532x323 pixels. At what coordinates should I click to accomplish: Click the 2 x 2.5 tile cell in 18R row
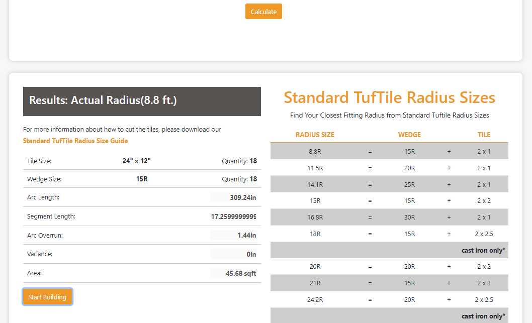coord(484,234)
